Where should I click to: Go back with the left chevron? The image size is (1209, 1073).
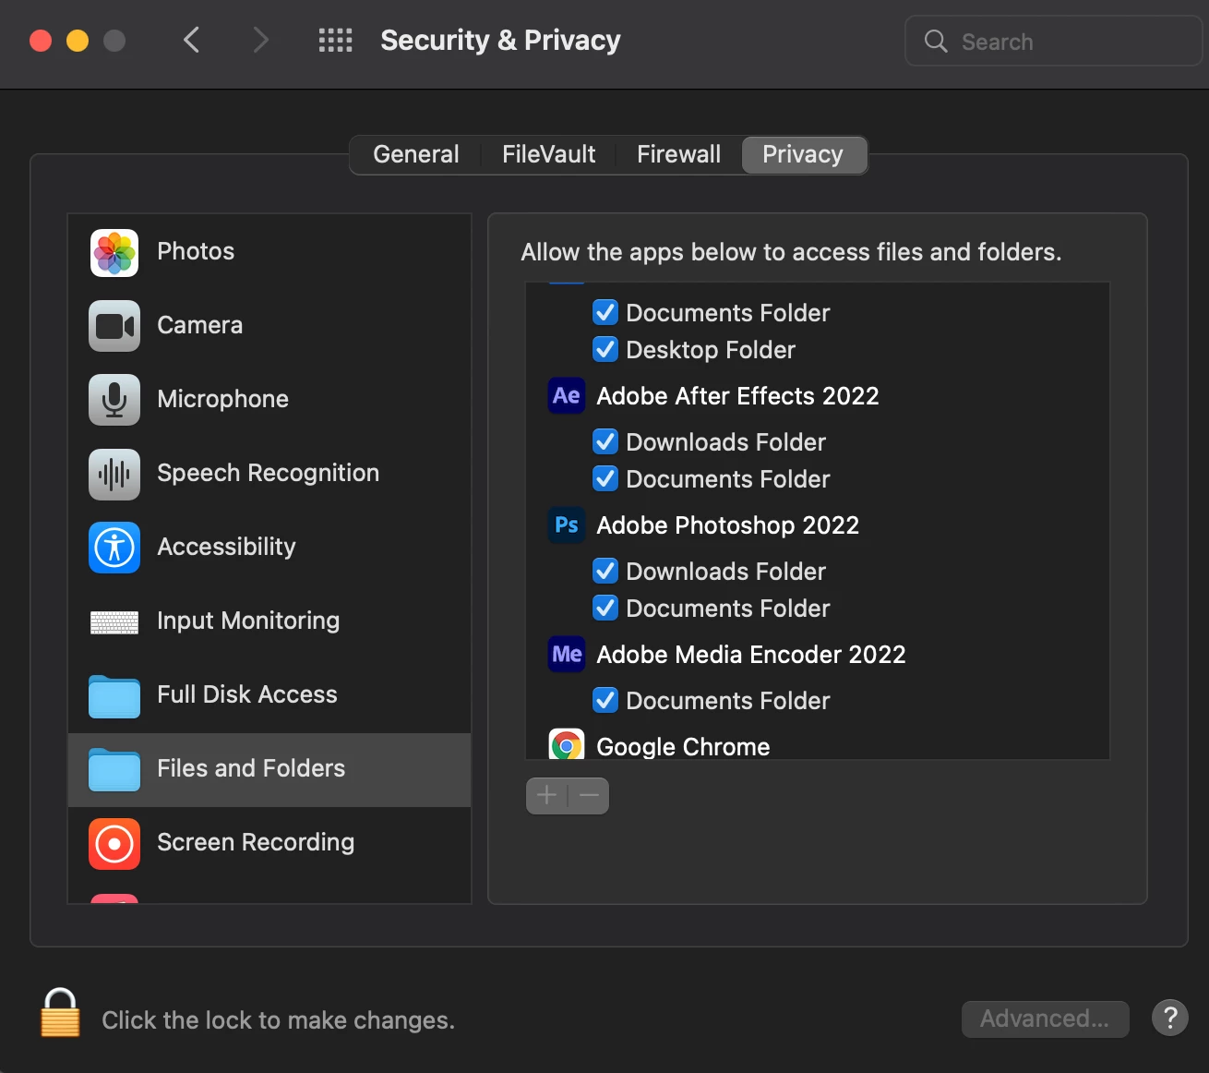pyautogui.click(x=191, y=40)
